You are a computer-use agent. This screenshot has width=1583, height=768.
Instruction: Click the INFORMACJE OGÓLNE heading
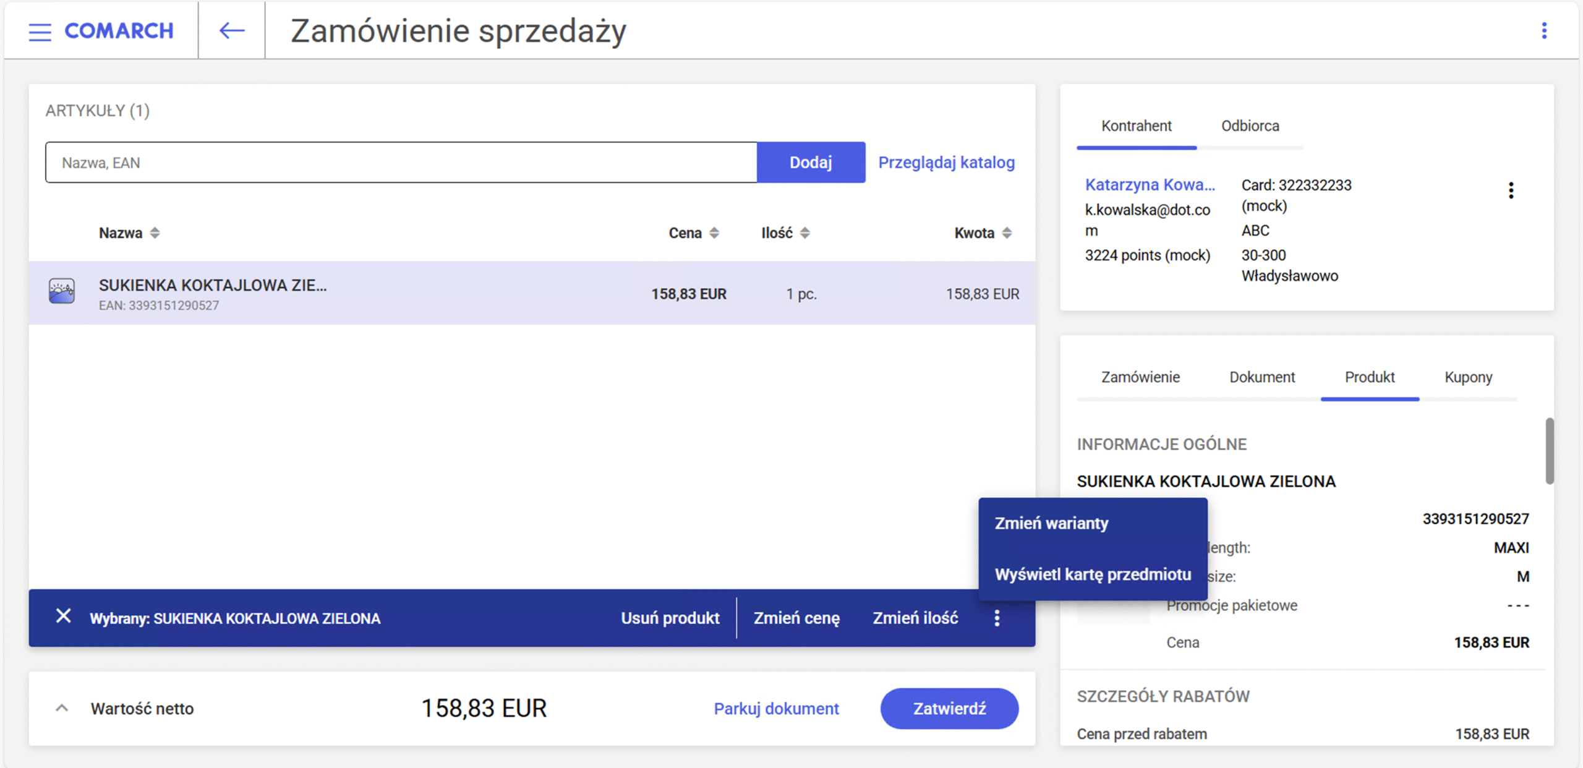1162,445
